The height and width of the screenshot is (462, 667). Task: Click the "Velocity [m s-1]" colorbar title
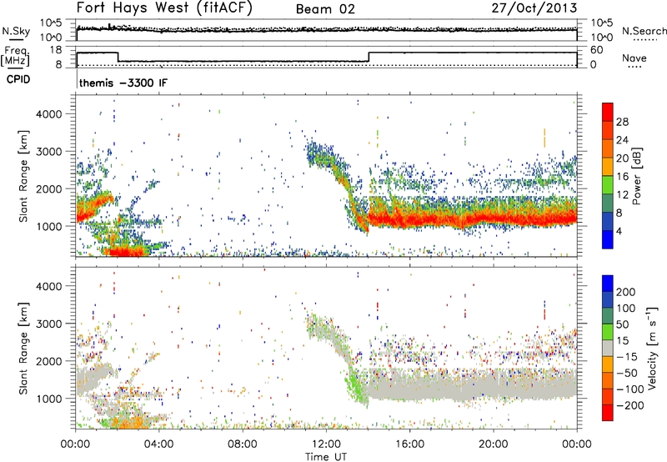click(652, 348)
